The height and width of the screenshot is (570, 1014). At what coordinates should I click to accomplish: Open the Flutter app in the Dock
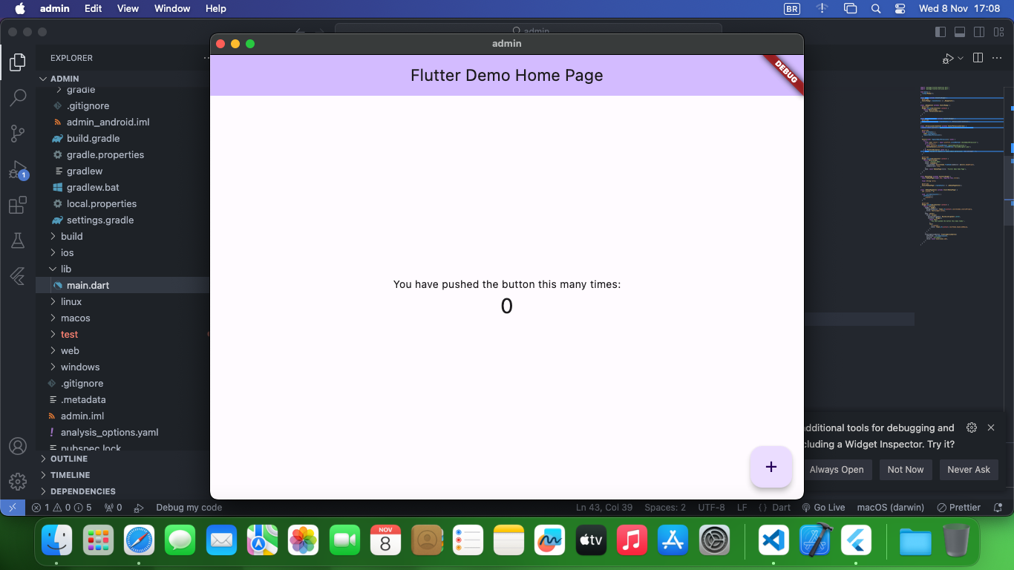(856, 540)
